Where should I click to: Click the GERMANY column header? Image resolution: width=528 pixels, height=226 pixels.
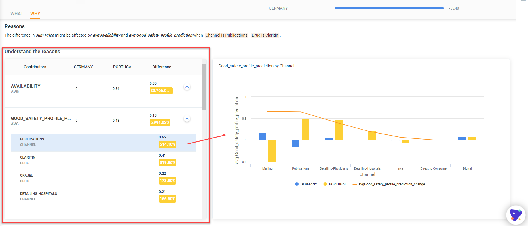click(83, 67)
